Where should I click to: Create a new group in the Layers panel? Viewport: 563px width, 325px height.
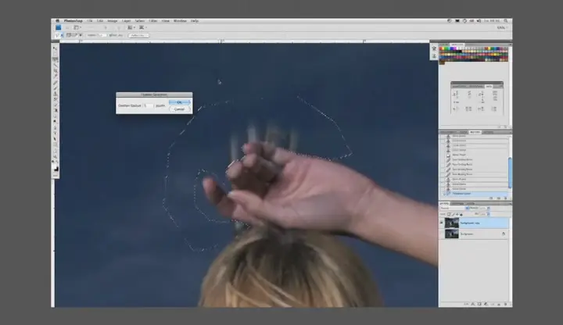[x=493, y=304]
